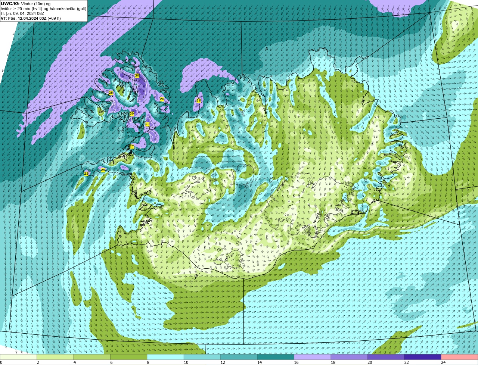This screenshot has height=365, width=478.
Task: Click the legend scale number 18
Action: [333, 362]
